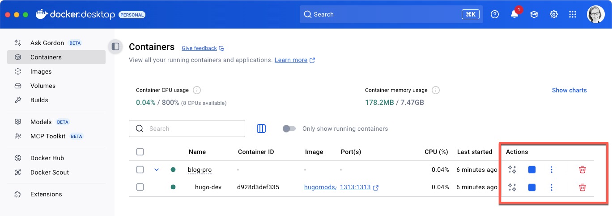Open settings gear icon
This screenshot has height=216, width=612.
click(554, 14)
